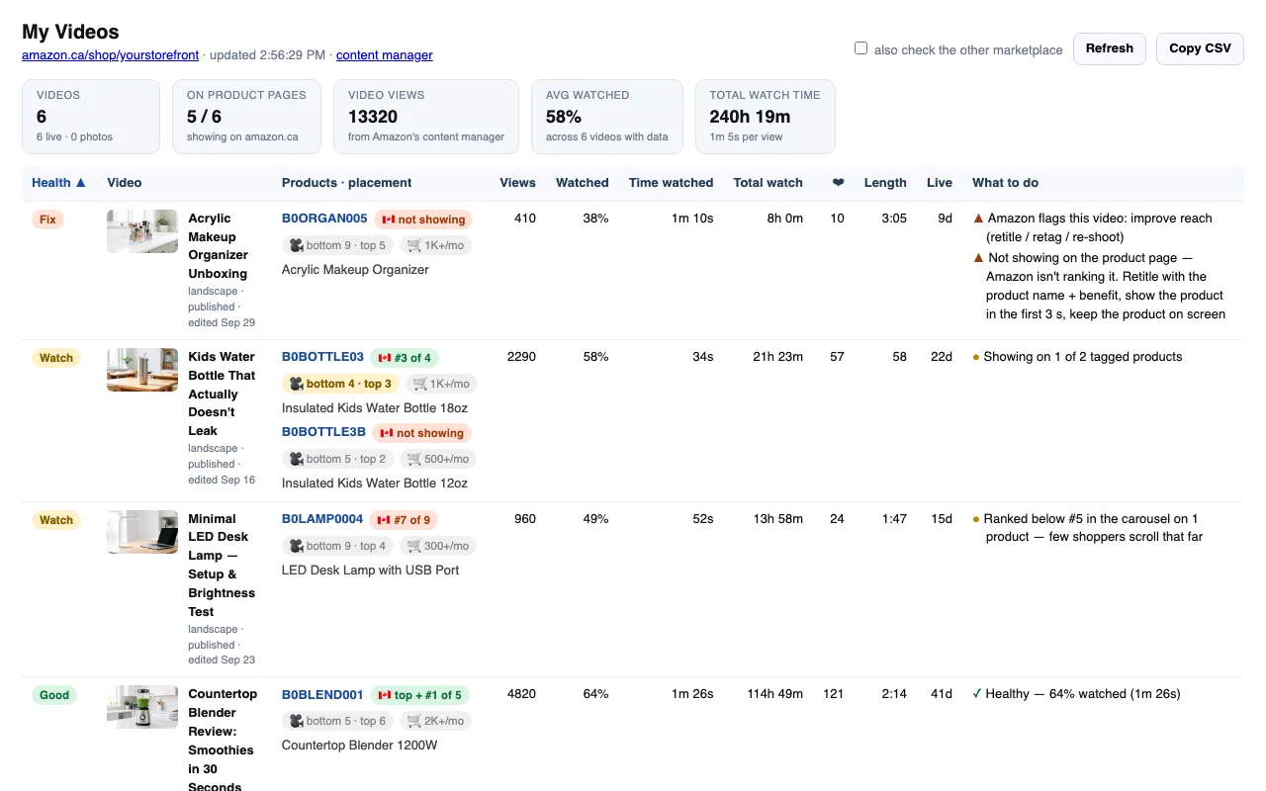
Task: Open the content manager link
Action: 385,55
